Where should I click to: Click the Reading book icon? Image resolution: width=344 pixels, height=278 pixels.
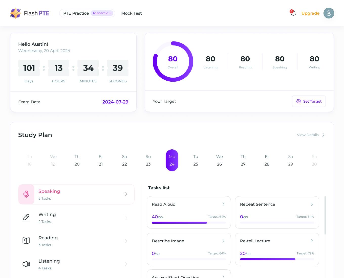[x=26, y=241]
